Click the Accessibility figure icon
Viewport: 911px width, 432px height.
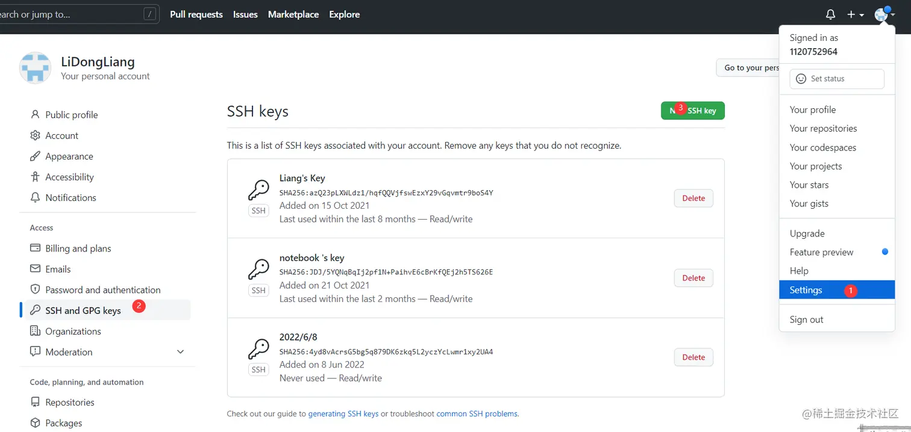coord(35,177)
